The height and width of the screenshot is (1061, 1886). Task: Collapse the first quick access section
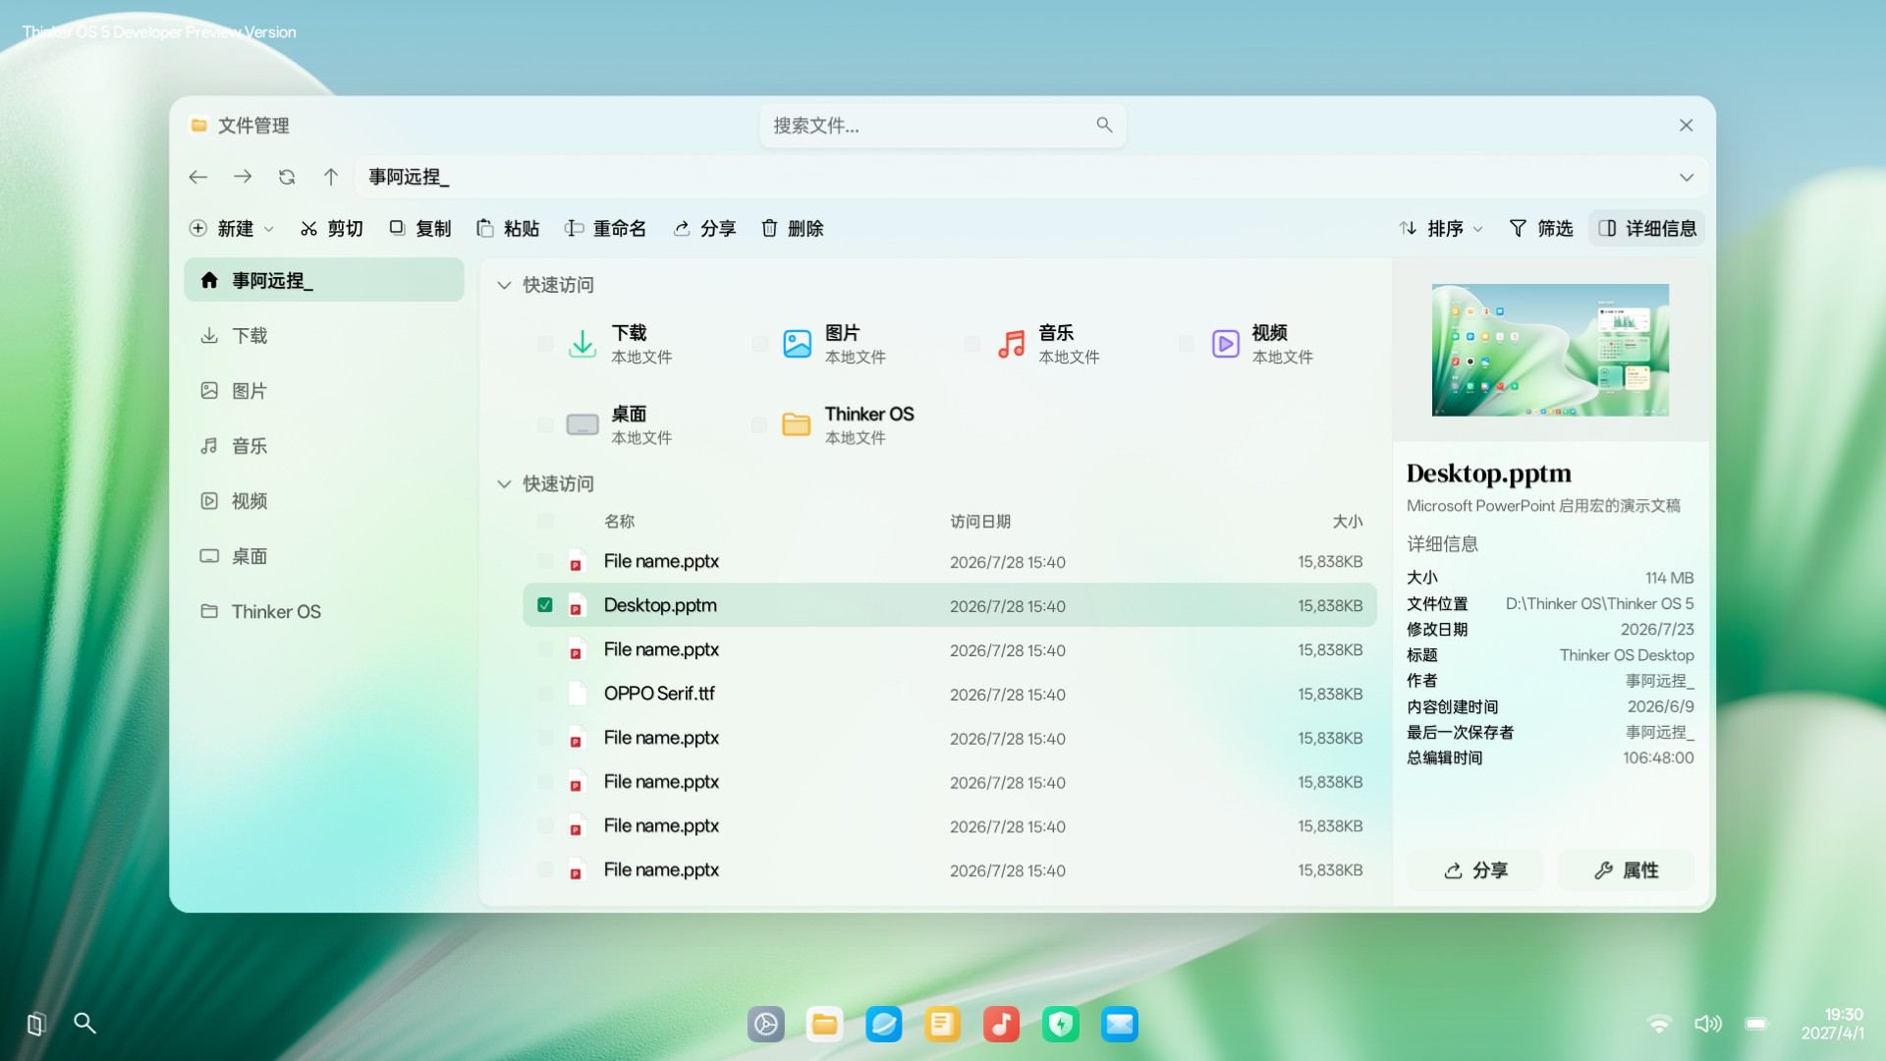tap(504, 285)
